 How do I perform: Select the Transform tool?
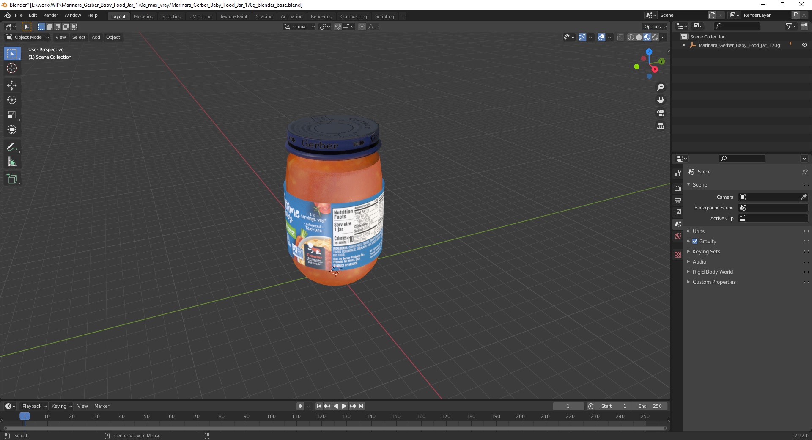click(12, 130)
